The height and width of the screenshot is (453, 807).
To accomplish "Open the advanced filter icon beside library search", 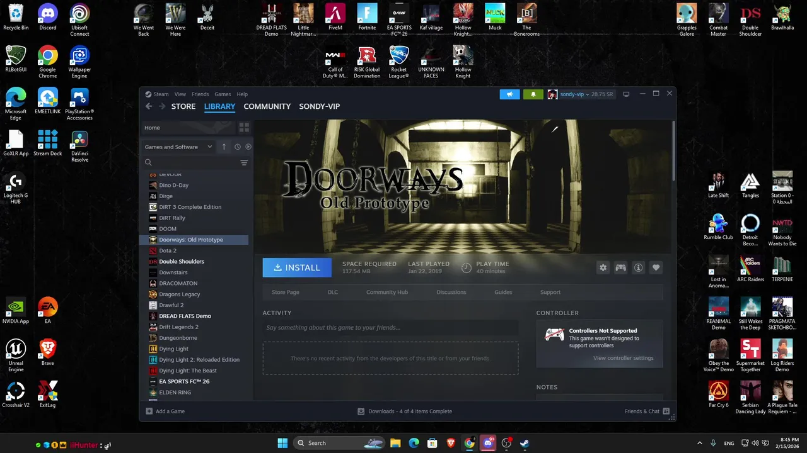I will coord(244,162).
